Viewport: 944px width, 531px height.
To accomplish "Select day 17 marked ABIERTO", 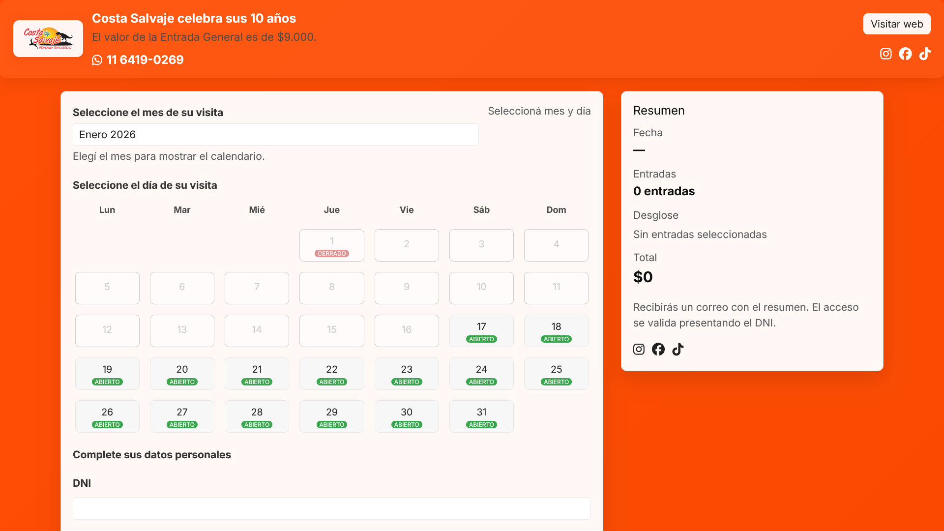I will (481, 330).
